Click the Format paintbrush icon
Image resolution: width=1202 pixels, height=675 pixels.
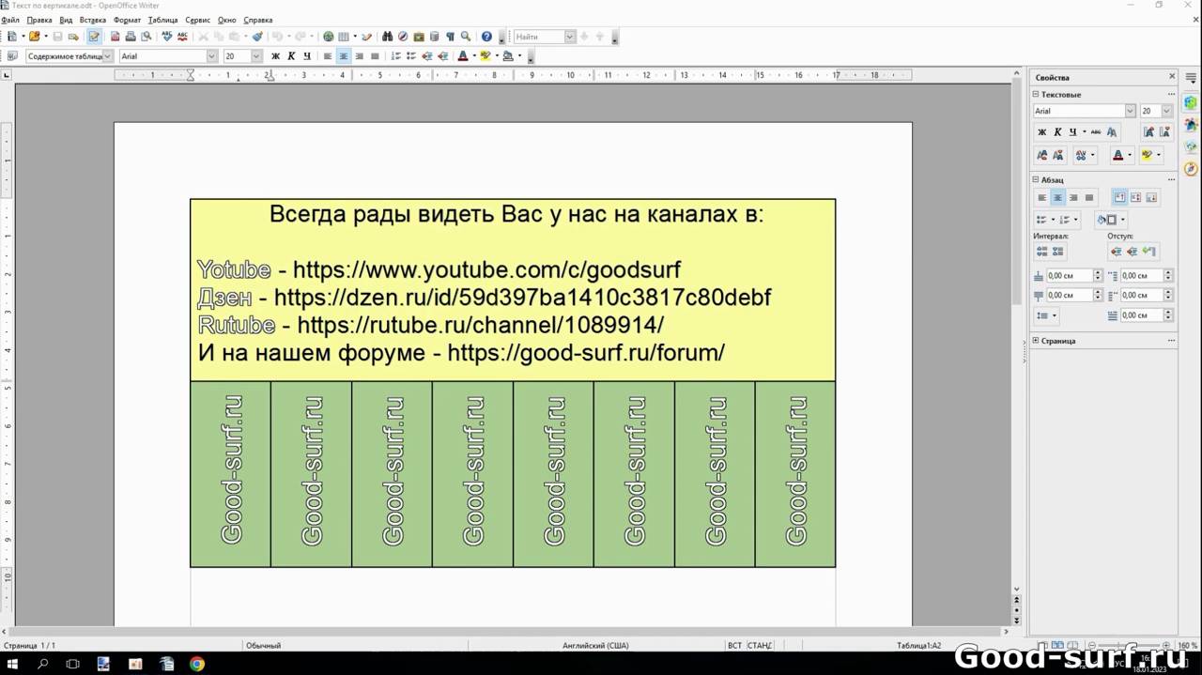click(x=257, y=37)
